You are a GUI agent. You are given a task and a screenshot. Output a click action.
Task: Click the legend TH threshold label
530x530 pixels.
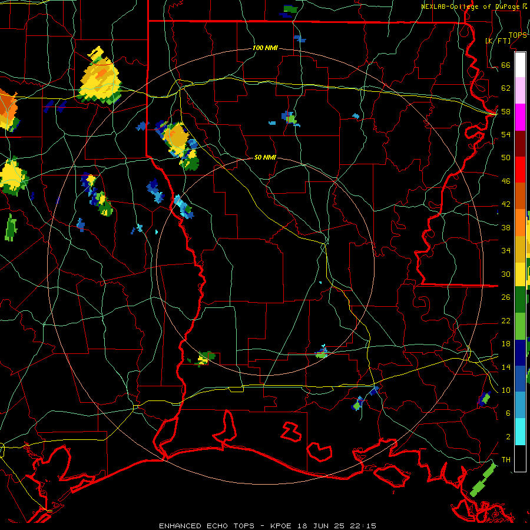click(506, 460)
